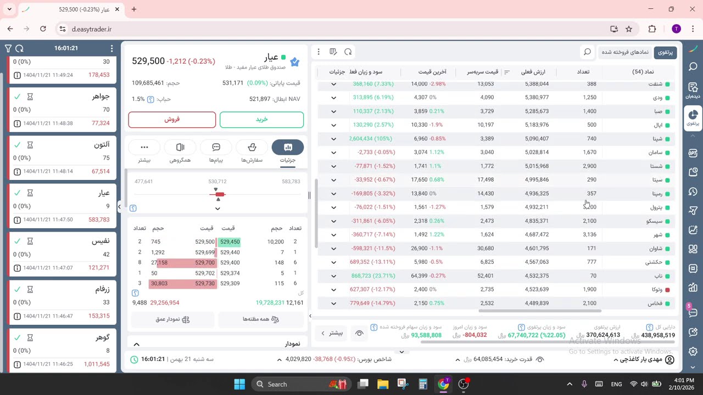Click the browser address bar

(x=330, y=29)
